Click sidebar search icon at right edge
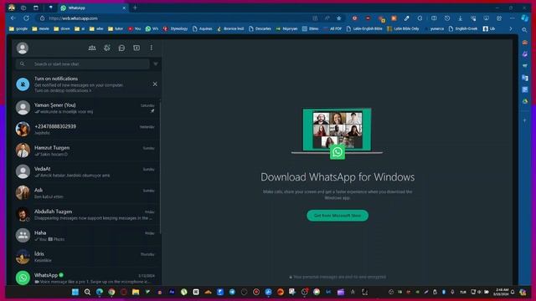This screenshot has height=301, width=536. coord(525,30)
